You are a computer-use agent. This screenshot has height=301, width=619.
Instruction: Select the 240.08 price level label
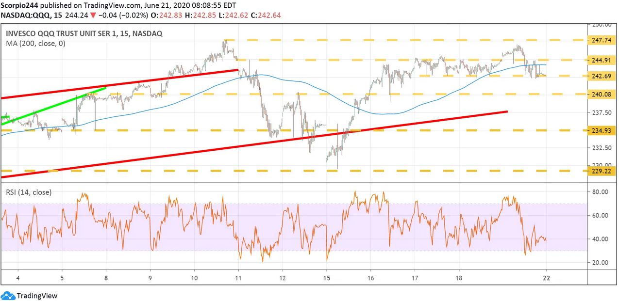[x=602, y=94]
